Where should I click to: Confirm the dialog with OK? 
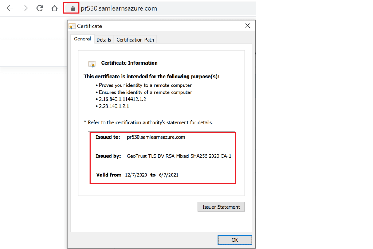tap(235, 240)
